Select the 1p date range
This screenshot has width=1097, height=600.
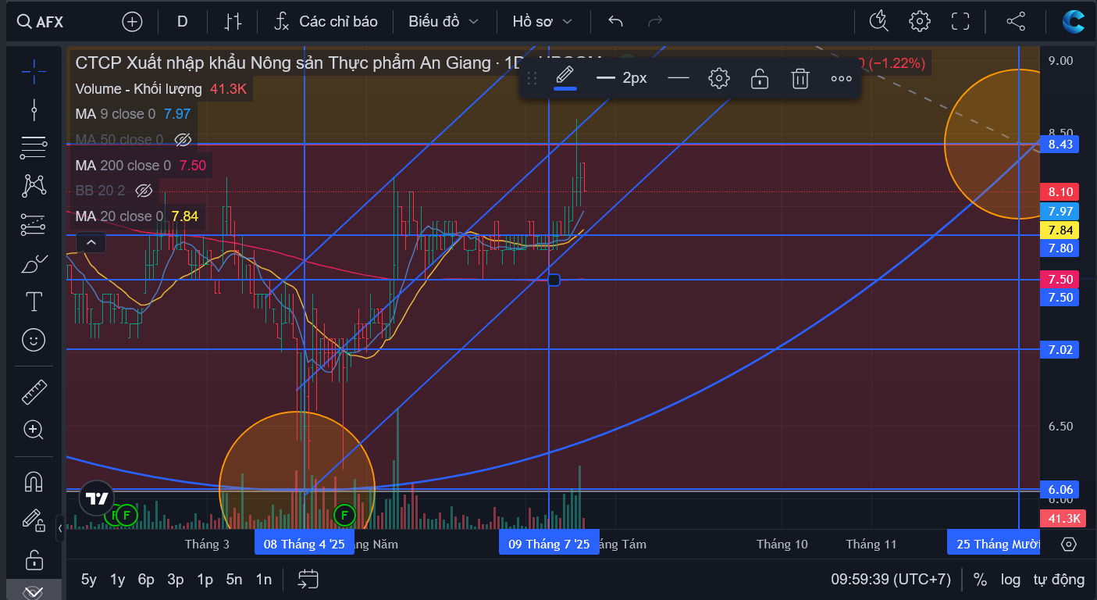[205, 579]
